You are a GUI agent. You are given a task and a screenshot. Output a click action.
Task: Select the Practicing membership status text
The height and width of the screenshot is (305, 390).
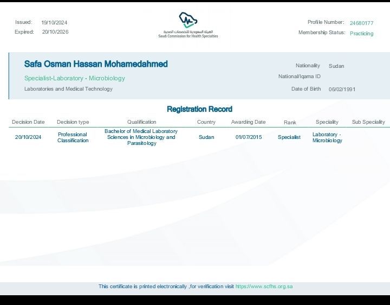pos(361,34)
